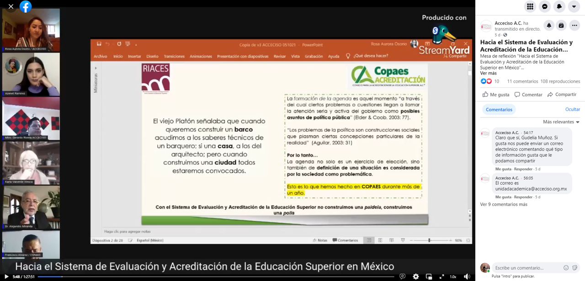The width and height of the screenshot is (585, 281).
Task: Click the Archivo tab in streamed PowerPoint
Action: coord(100,56)
